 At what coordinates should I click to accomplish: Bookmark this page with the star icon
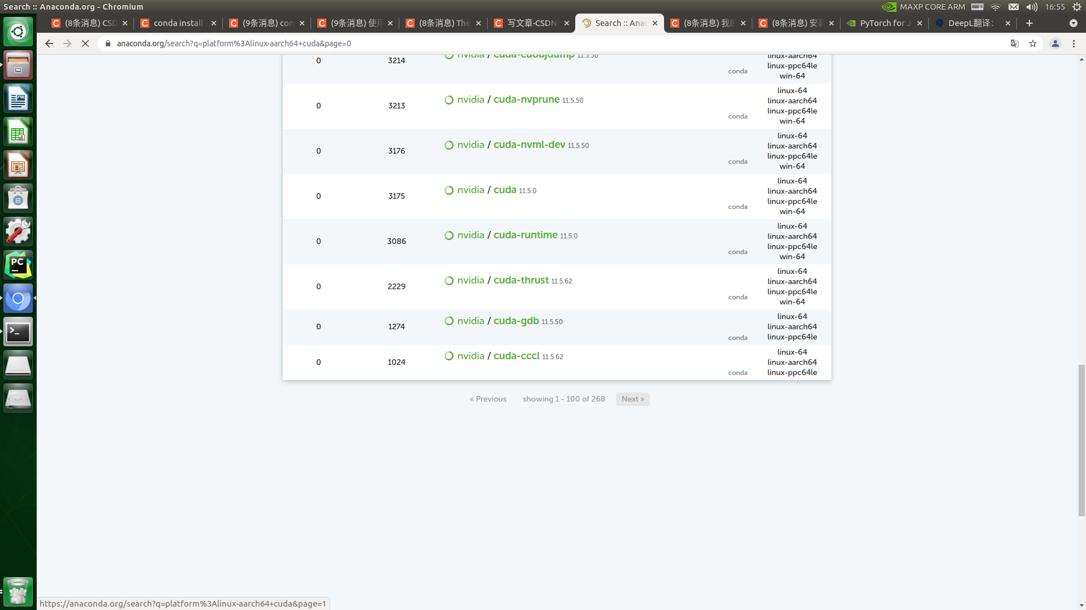[1033, 43]
